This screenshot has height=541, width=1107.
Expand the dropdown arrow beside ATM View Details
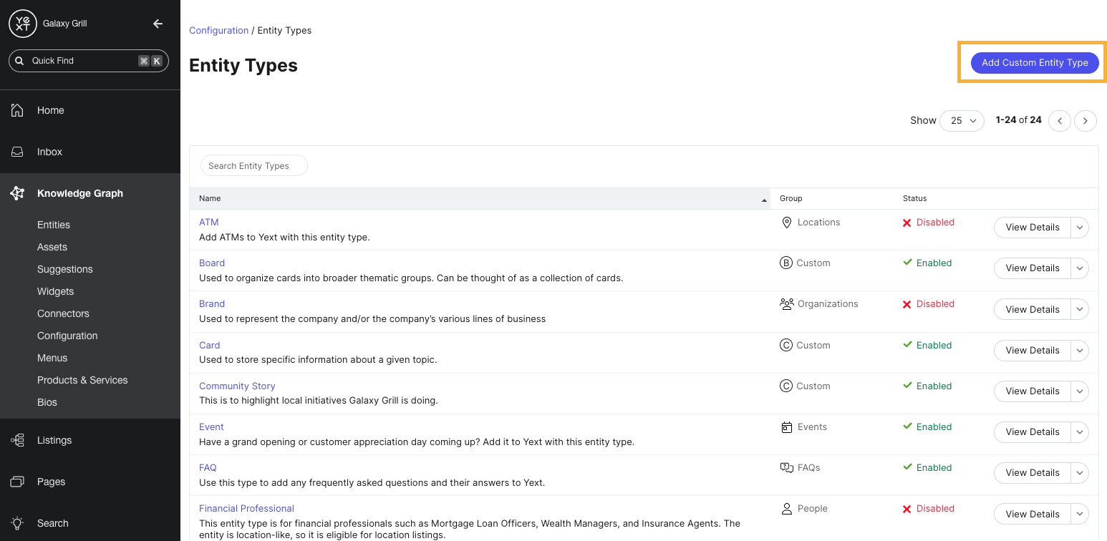[1080, 228]
